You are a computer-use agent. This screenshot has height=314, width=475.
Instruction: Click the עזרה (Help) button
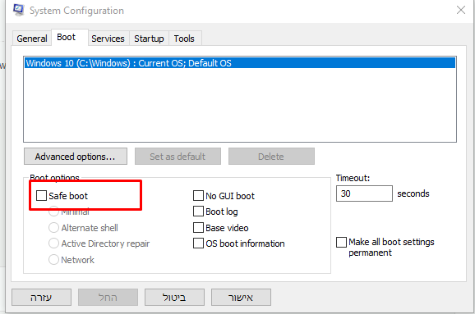(x=42, y=297)
